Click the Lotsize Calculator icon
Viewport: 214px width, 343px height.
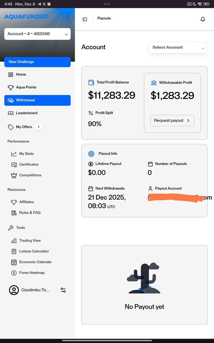pyautogui.click(x=14, y=251)
